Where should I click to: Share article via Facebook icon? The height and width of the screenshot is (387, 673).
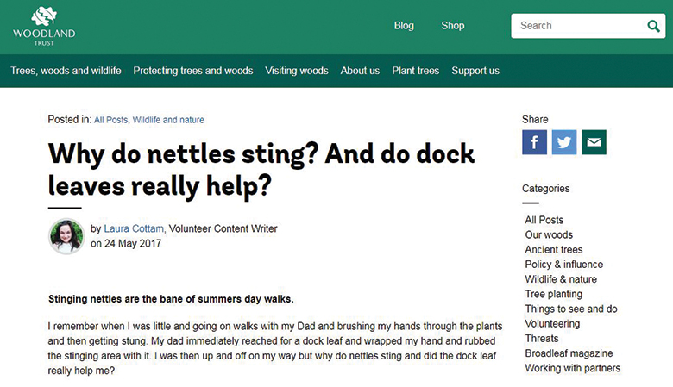(x=534, y=142)
